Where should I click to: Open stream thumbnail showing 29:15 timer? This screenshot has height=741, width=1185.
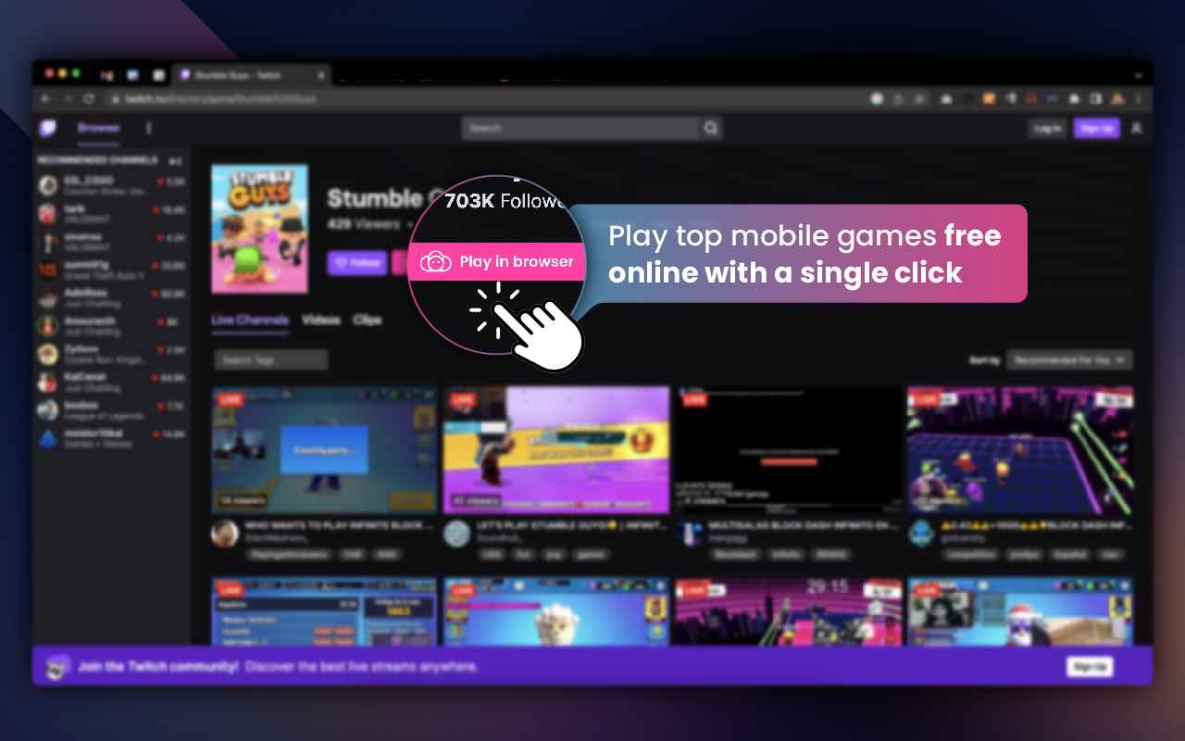click(x=789, y=611)
